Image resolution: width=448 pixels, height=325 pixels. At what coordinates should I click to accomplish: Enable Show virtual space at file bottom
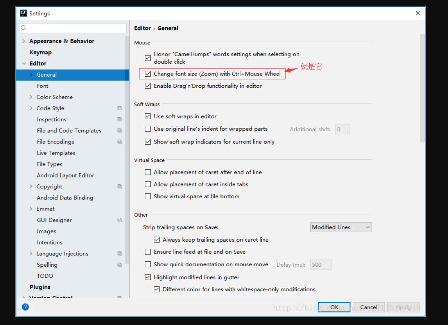click(x=148, y=197)
